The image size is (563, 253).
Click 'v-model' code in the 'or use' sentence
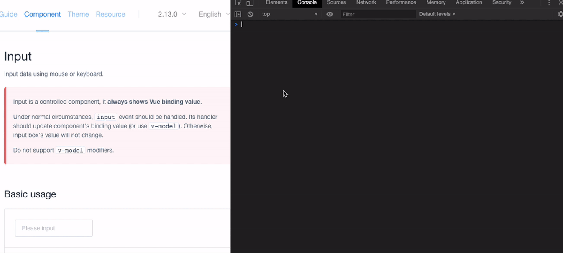point(163,126)
